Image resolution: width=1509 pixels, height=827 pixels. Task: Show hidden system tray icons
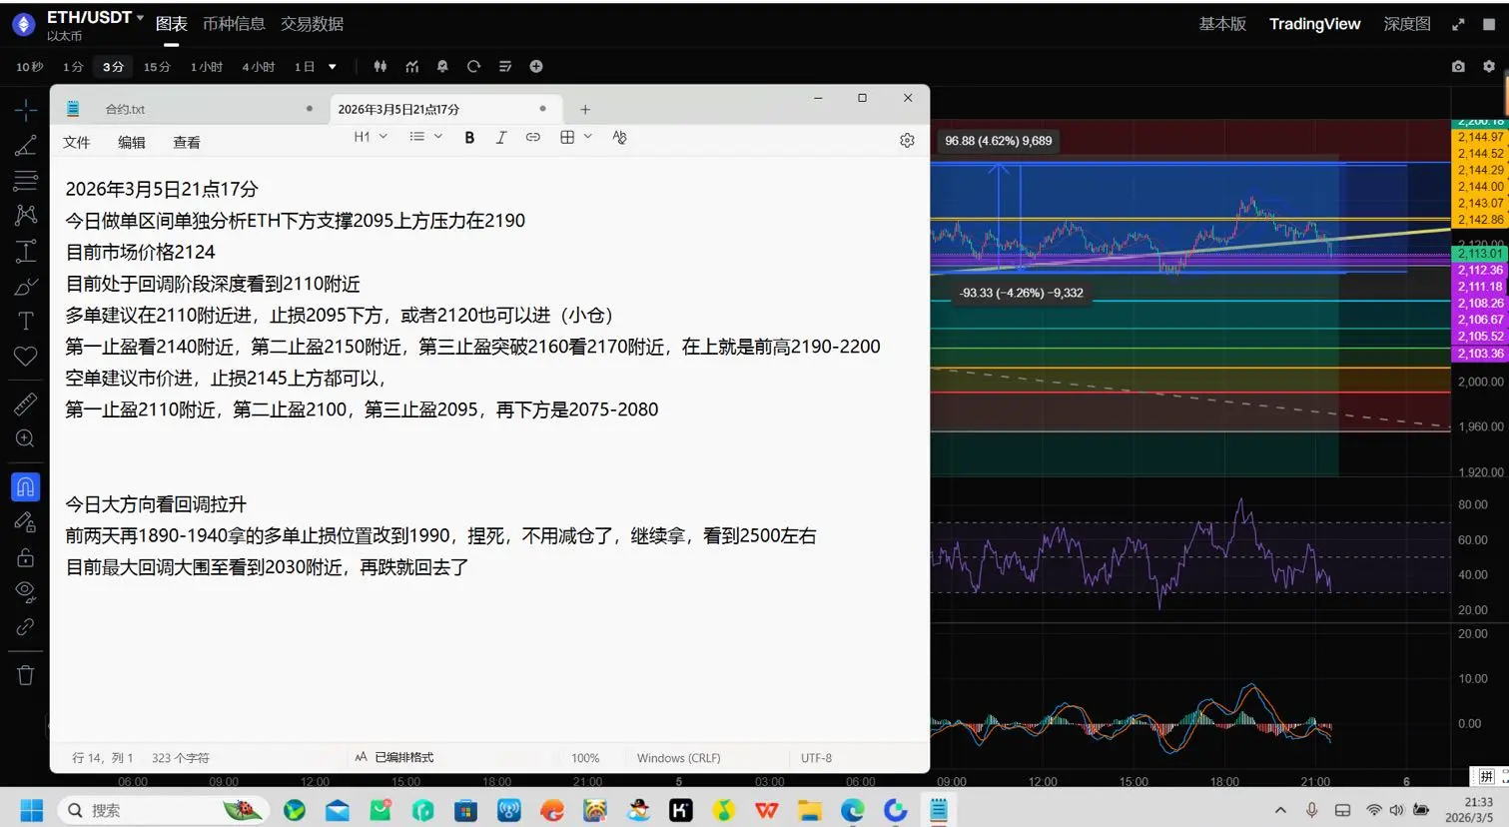[x=1280, y=810]
